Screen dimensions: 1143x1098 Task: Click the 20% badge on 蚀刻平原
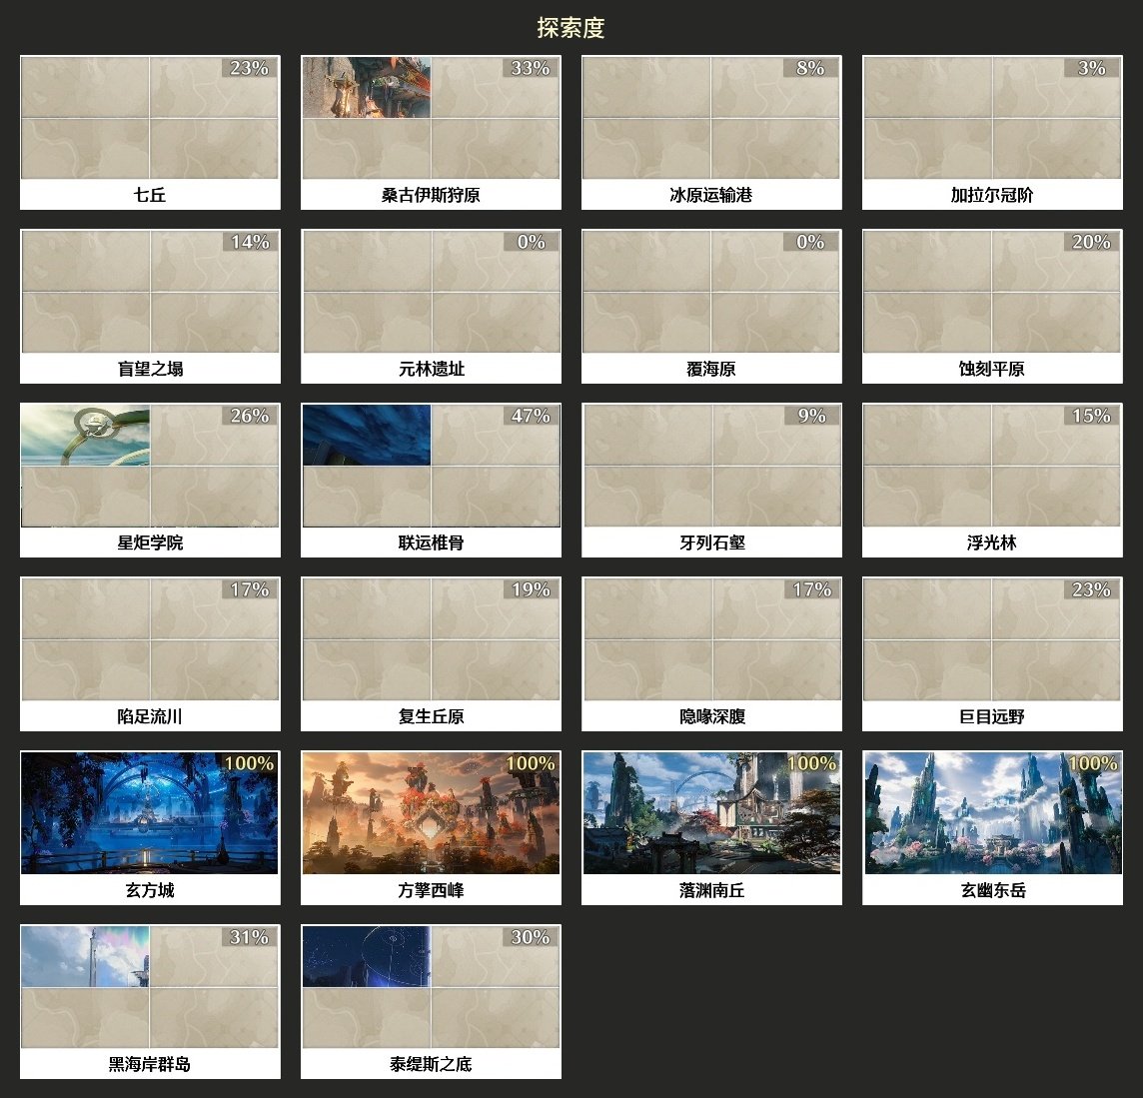(x=1091, y=242)
